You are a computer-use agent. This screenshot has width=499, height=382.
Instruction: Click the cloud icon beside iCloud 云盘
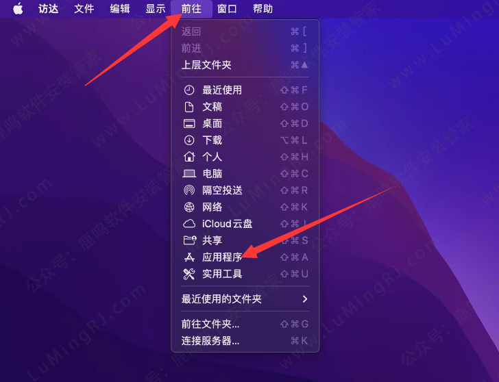189,224
